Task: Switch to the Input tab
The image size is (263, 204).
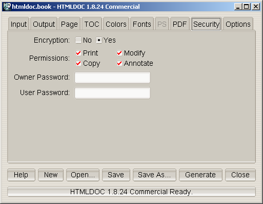Action: coord(18,24)
